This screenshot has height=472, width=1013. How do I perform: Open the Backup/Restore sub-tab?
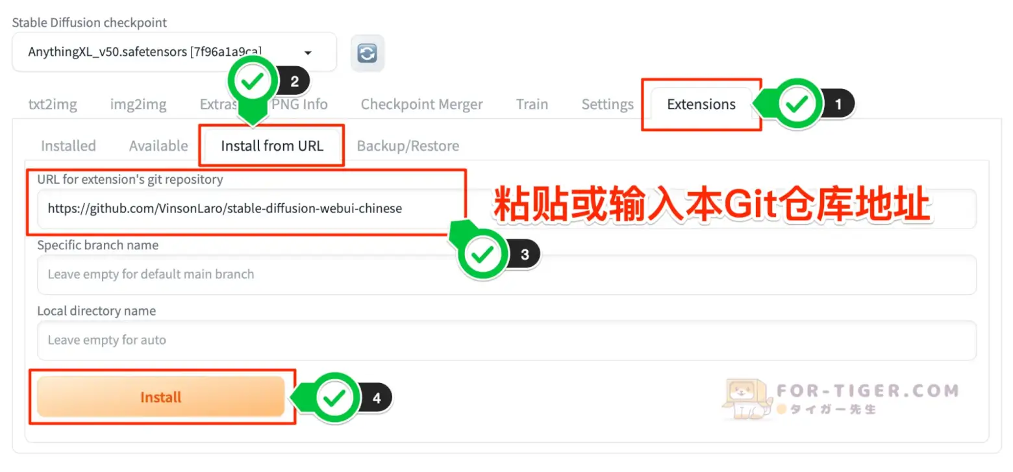408,145
